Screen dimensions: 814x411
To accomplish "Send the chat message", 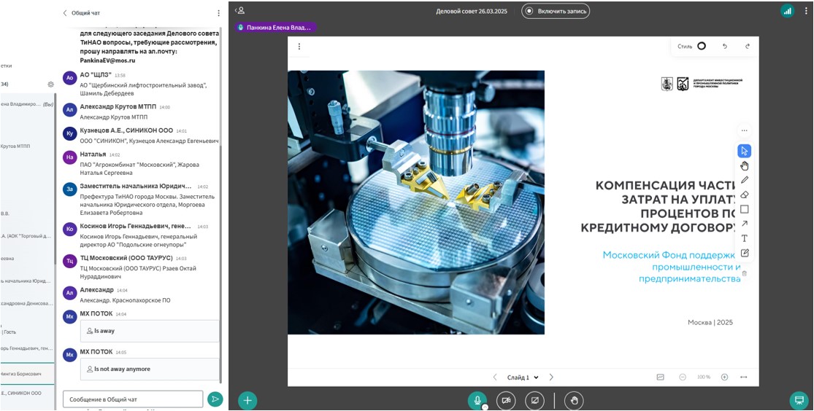I will click(215, 399).
